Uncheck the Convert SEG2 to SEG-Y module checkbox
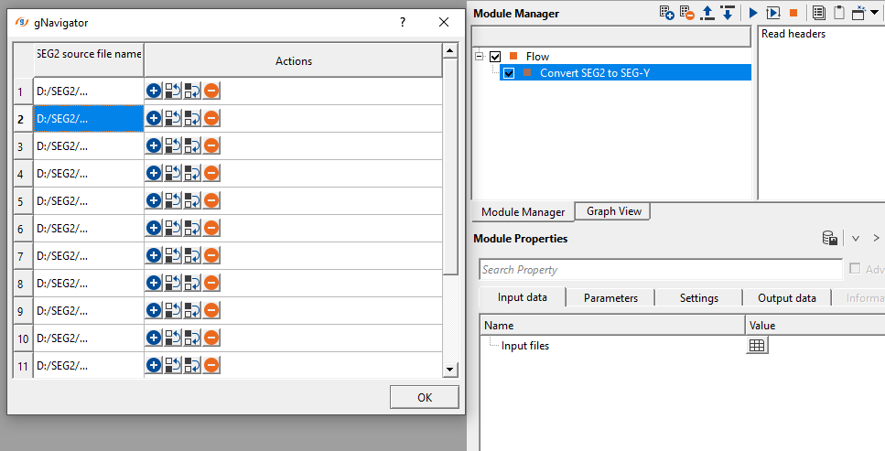885x451 pixels. (509, 73)
